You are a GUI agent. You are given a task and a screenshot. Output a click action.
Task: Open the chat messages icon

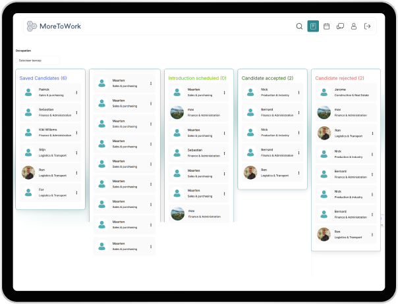340,26
